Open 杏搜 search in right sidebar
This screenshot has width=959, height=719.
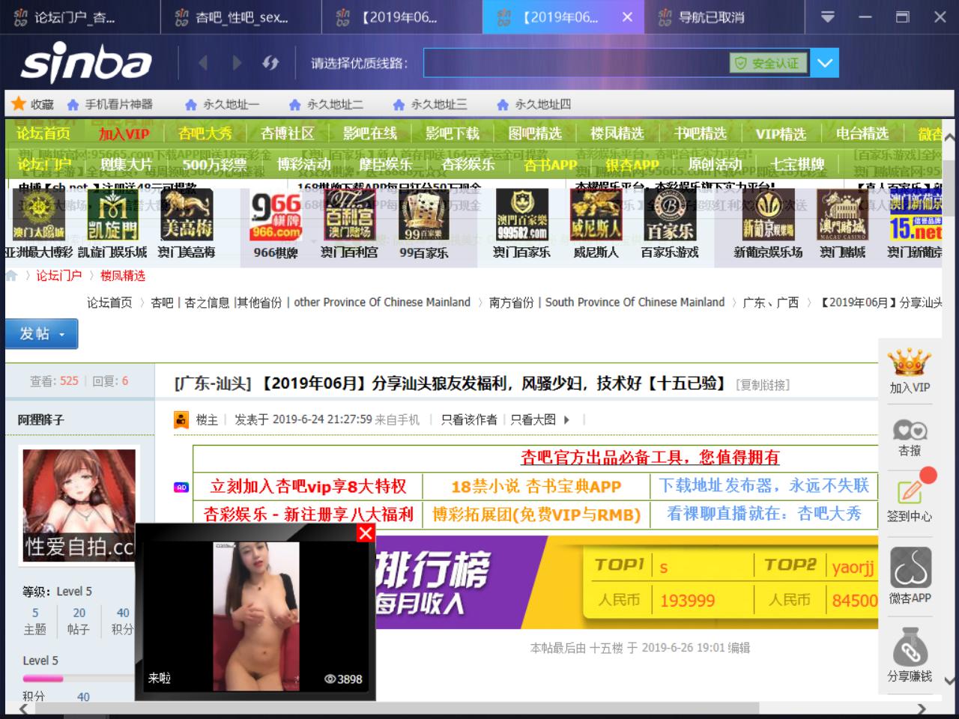(x=910, y=437)
